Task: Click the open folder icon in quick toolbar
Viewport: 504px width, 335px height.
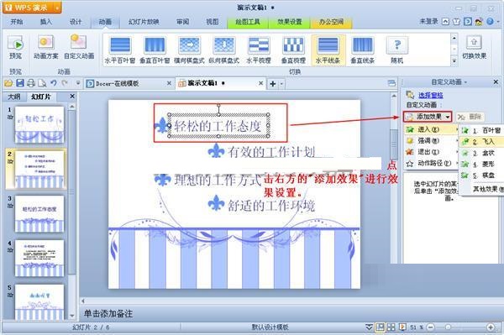Action: tap(8, 83)
